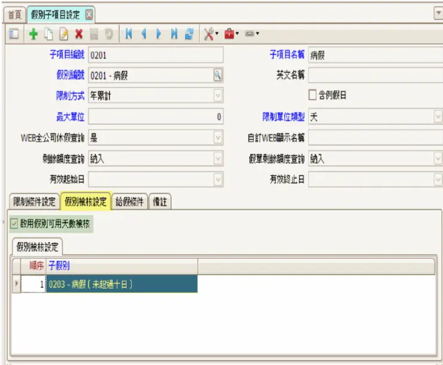Open the 限制單位類型 dropdown
Screen dimensions: 443x365
click(438, 117)
